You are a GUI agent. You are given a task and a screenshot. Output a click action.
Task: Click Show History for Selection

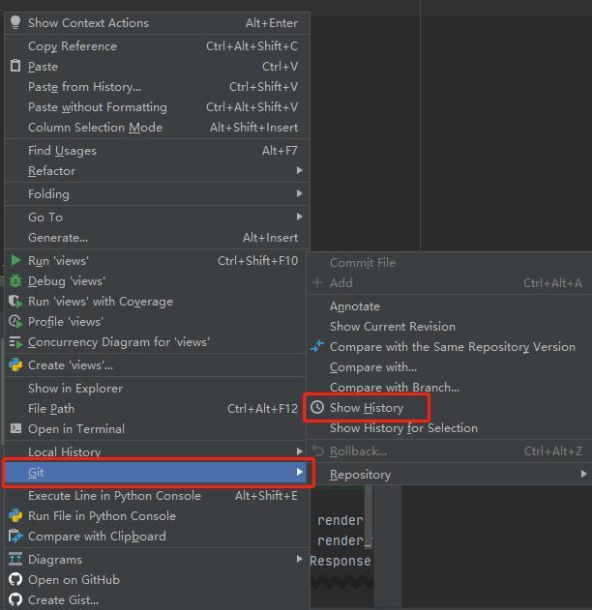pos(403,428)
